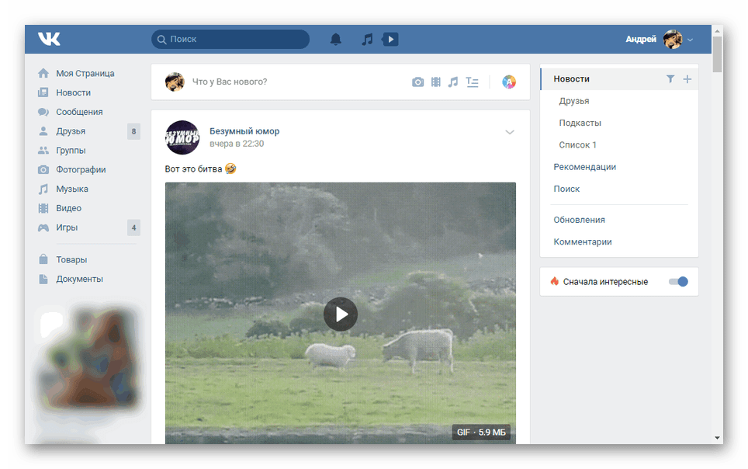Expand the account dropdown arrow near Андрей
Viewport: 748px width, 469px height.
click(690, 40)
